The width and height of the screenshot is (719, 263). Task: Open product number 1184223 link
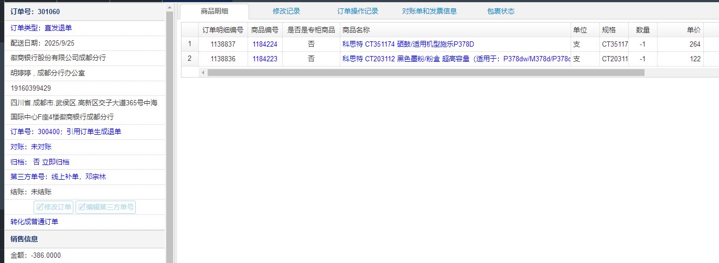tap(265, 59)
